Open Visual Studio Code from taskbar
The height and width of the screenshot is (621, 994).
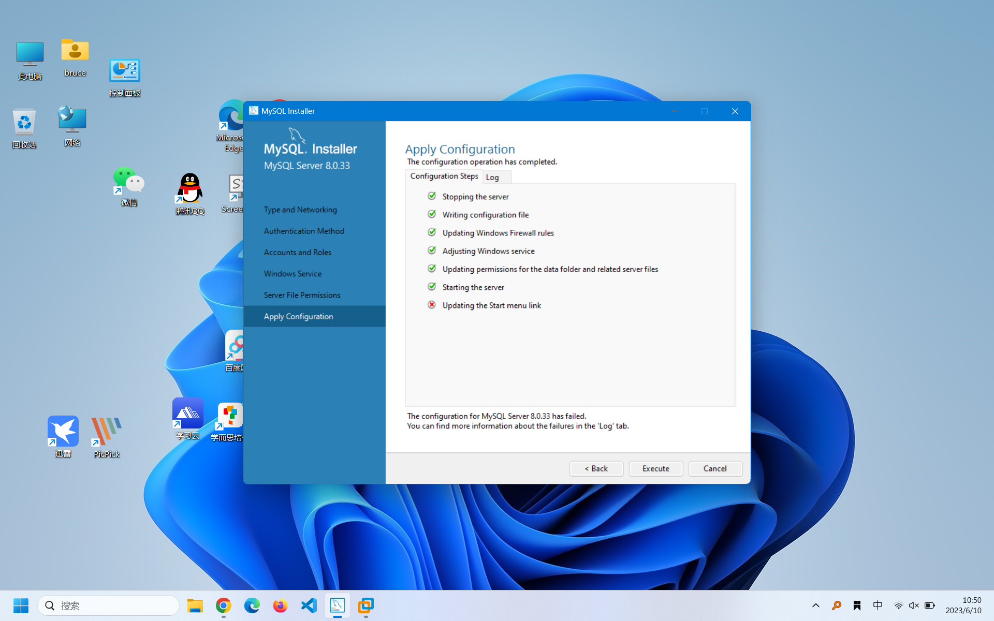[x=309, y=605]
